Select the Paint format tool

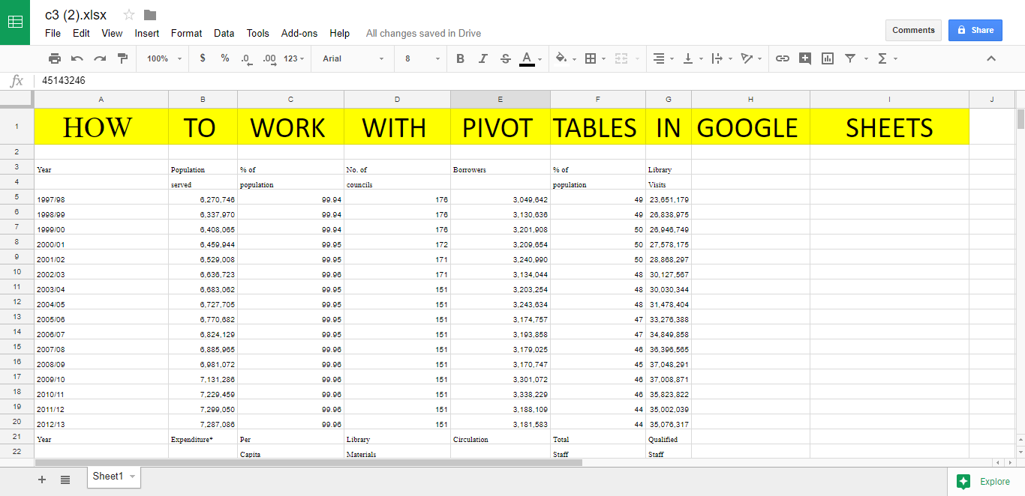coord(122,58)
